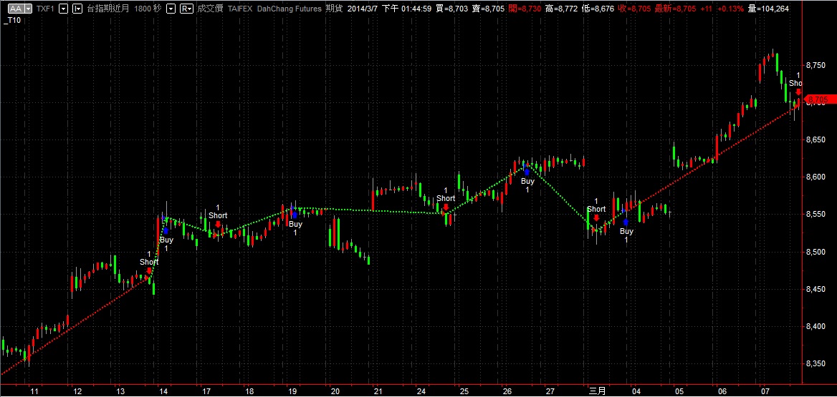The image size is (837, 397).
Task: Click the 8,750 price axis label
Action: pyautogui.click(x=817, y=65)
